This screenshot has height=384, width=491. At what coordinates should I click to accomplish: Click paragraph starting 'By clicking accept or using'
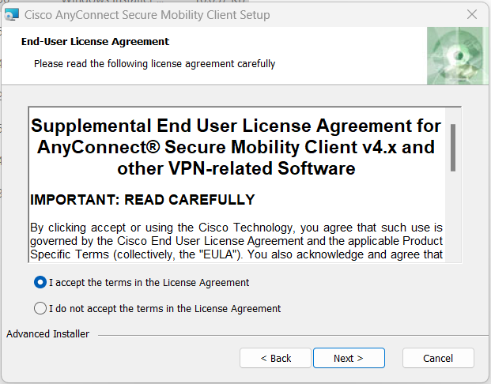click(236, 241)
